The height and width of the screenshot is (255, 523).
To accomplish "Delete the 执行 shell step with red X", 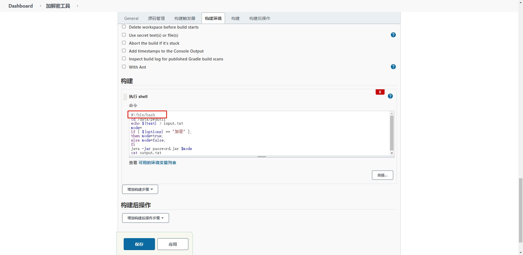I will pyautogui.click(x=380, y=92).
